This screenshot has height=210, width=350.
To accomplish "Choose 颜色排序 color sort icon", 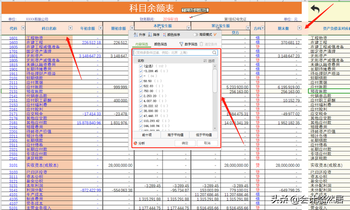I will pyautogui.click(x=165, y=35).
